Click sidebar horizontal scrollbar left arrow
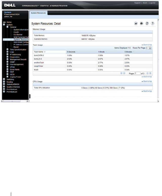The width and height of the screenshot is (162, 196). [x=2, y=101]
